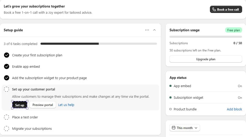Click the Upgrade plan button
This screenshot has height=137, width=246.
pos(206,59)
